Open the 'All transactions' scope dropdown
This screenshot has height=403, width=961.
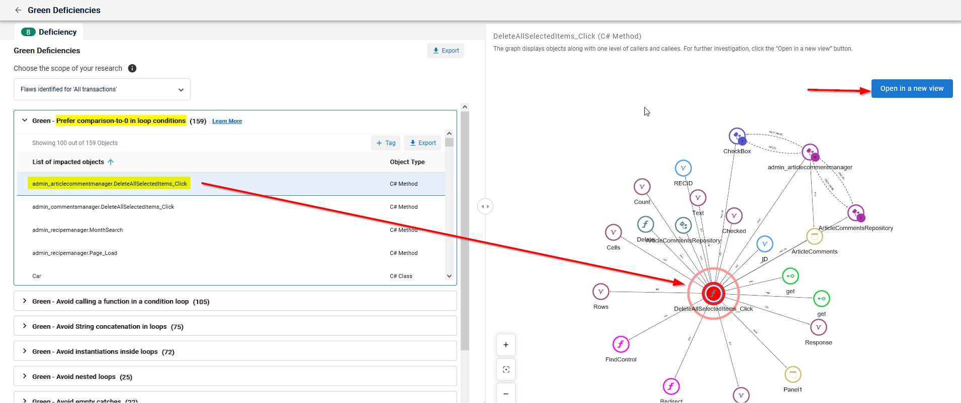pos(102,89)
